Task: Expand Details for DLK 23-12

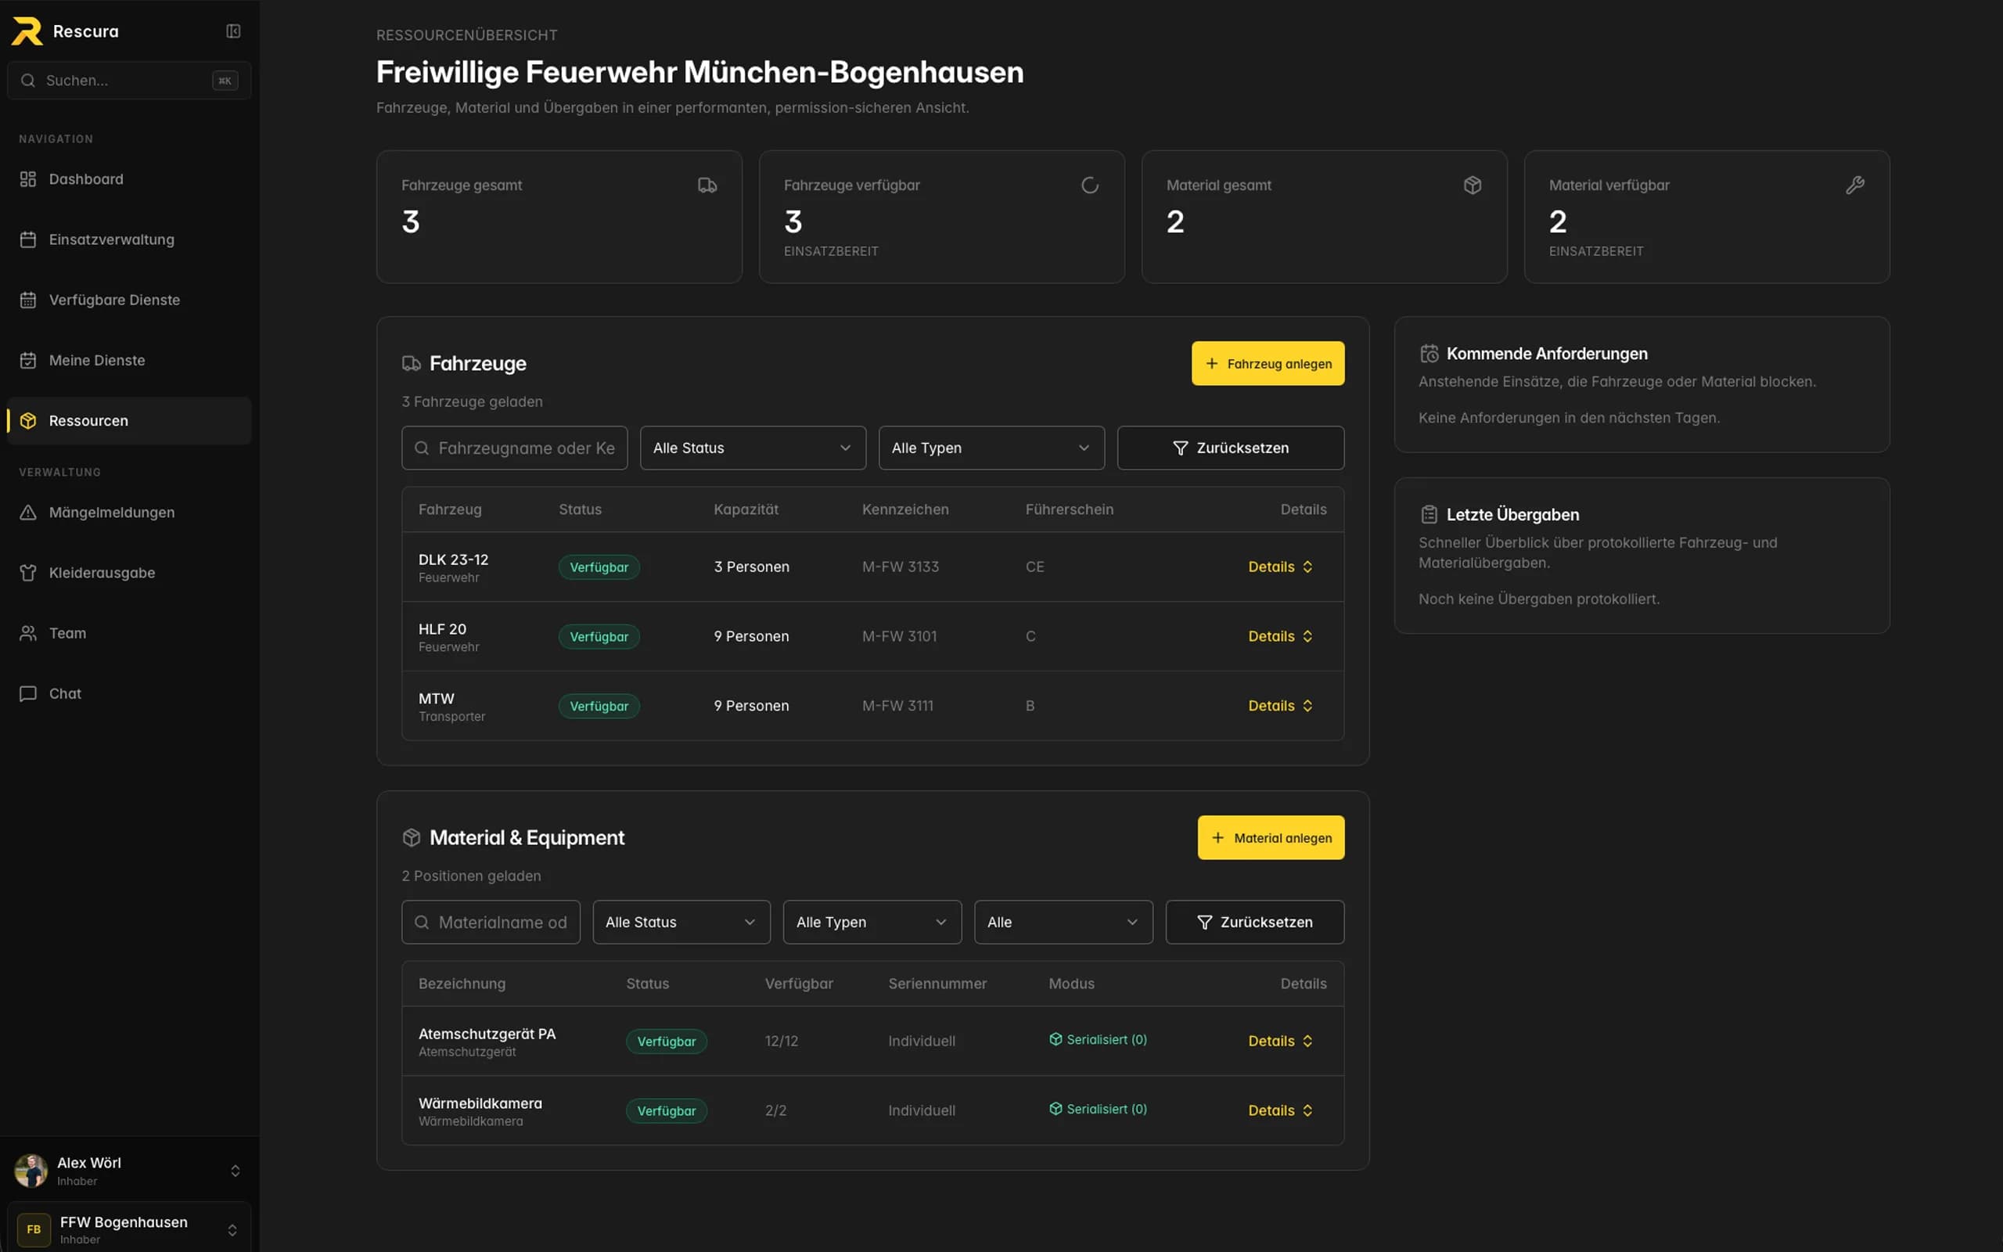Action: [1280, 567]
